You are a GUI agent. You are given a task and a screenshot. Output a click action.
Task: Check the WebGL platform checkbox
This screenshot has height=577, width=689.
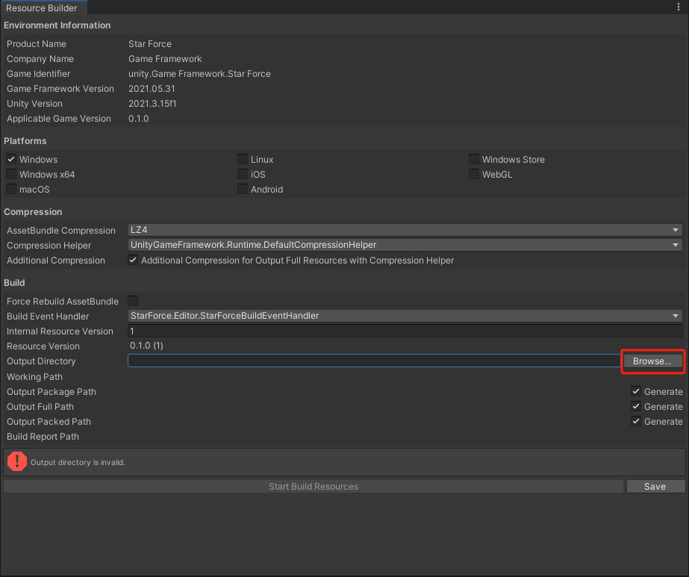click(x=473, y=174)
